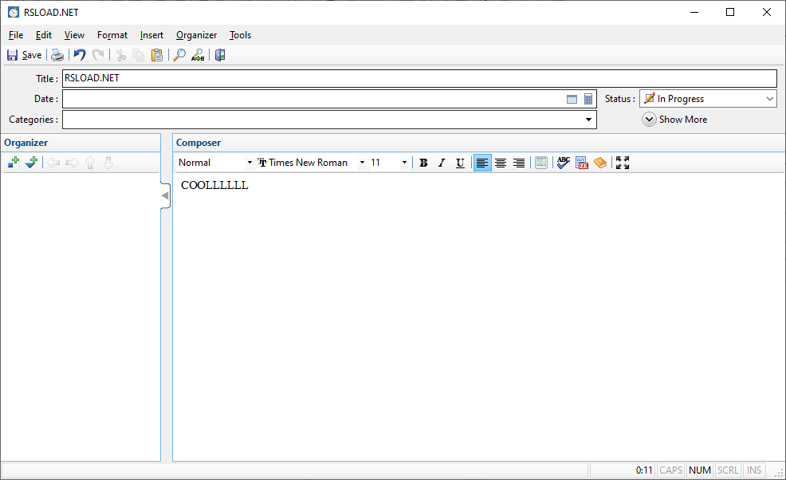Click the Cut scissors icon
Screen dimensions: 786x480
[x=121, y=55]
